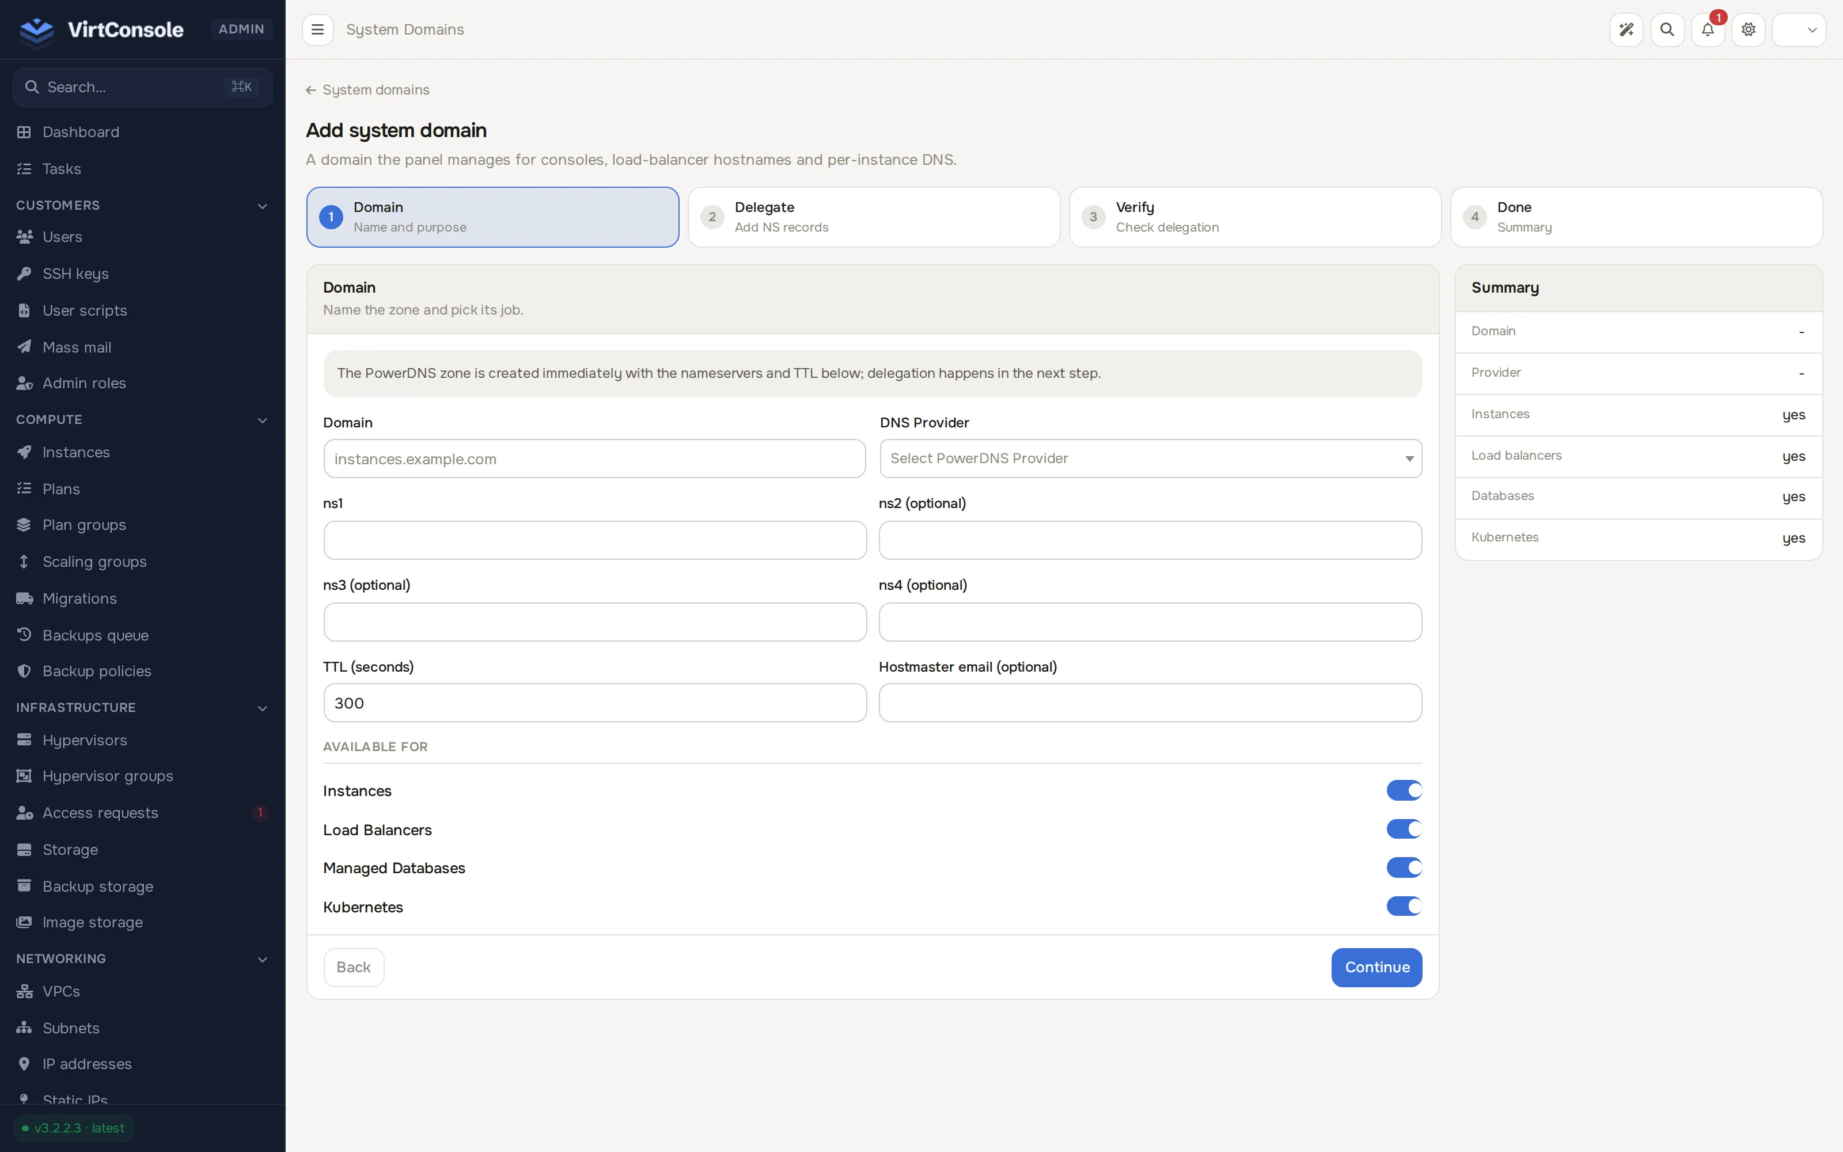Focus the TTL (seconds) field

pyautogui.click(x=594, y=703)
